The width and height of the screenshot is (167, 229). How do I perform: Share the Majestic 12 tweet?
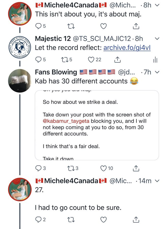click(117, 59)
